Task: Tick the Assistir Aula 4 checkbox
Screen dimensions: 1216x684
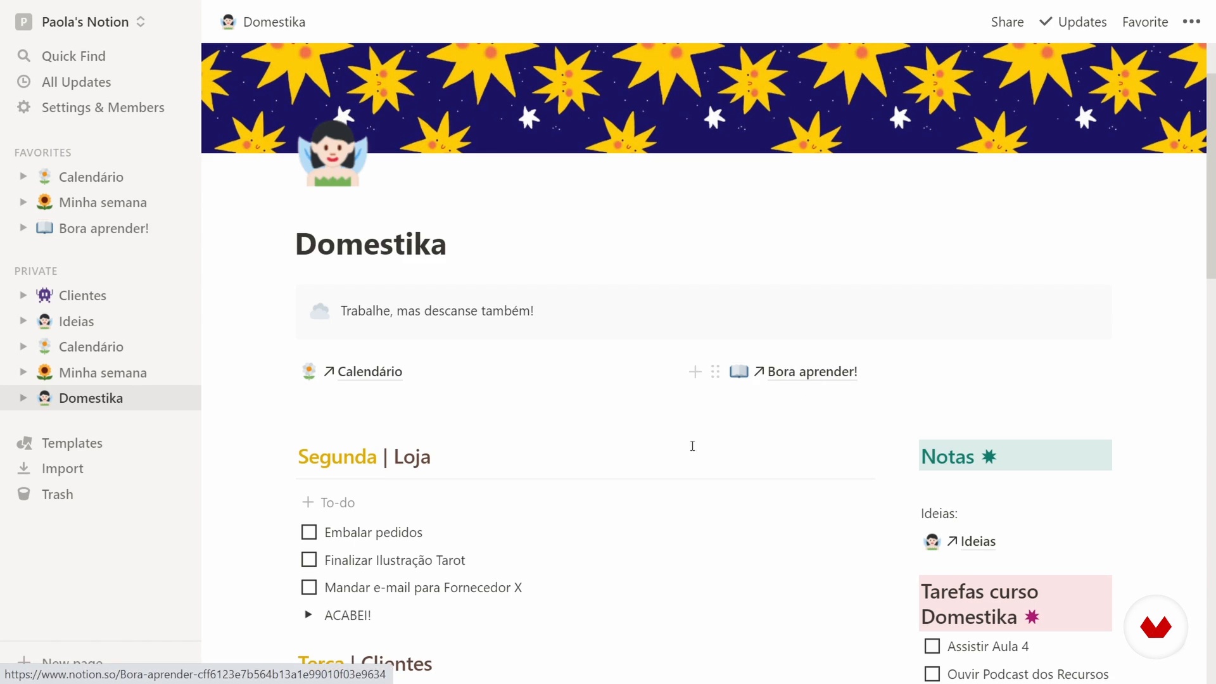Action: tap(932, 646)
